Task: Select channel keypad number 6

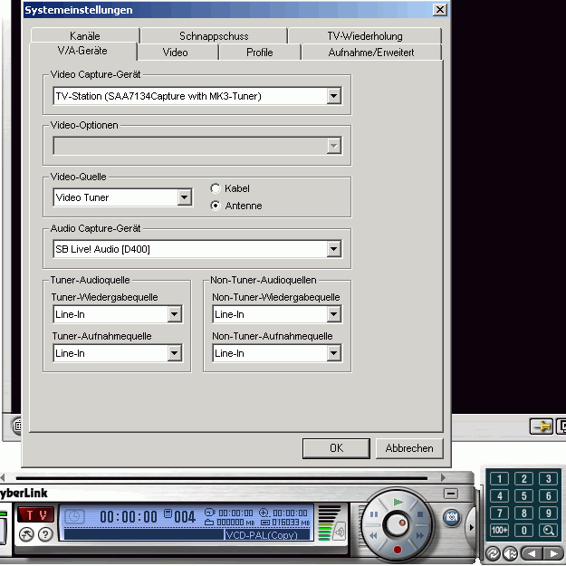Action: 548,496
